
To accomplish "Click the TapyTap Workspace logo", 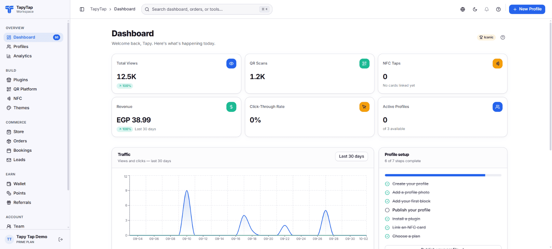I will [x=20, y=9].
